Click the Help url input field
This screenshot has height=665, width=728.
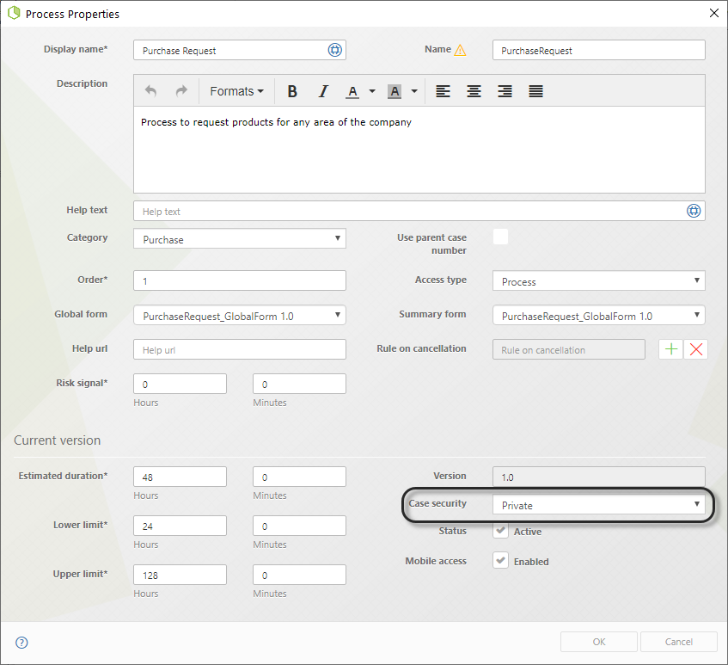(x=240, y=349)
